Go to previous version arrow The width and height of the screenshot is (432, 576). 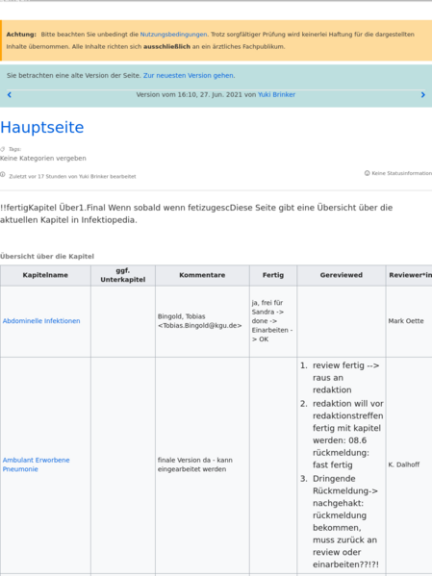coord(10,95)
